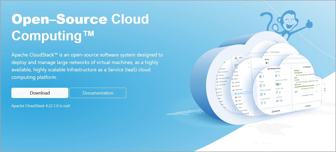Click the VPC1 network icon in the illustration
Screen dimensions: 336x152
click(236, 58)
